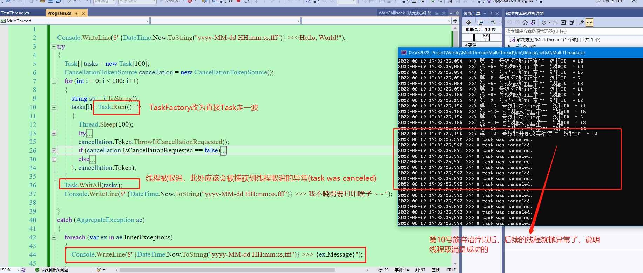Image resolution: width=643 pixels, height=273 pixels.
Task: Focus the Solution Explorer search box
Action: tap(574, 31)
